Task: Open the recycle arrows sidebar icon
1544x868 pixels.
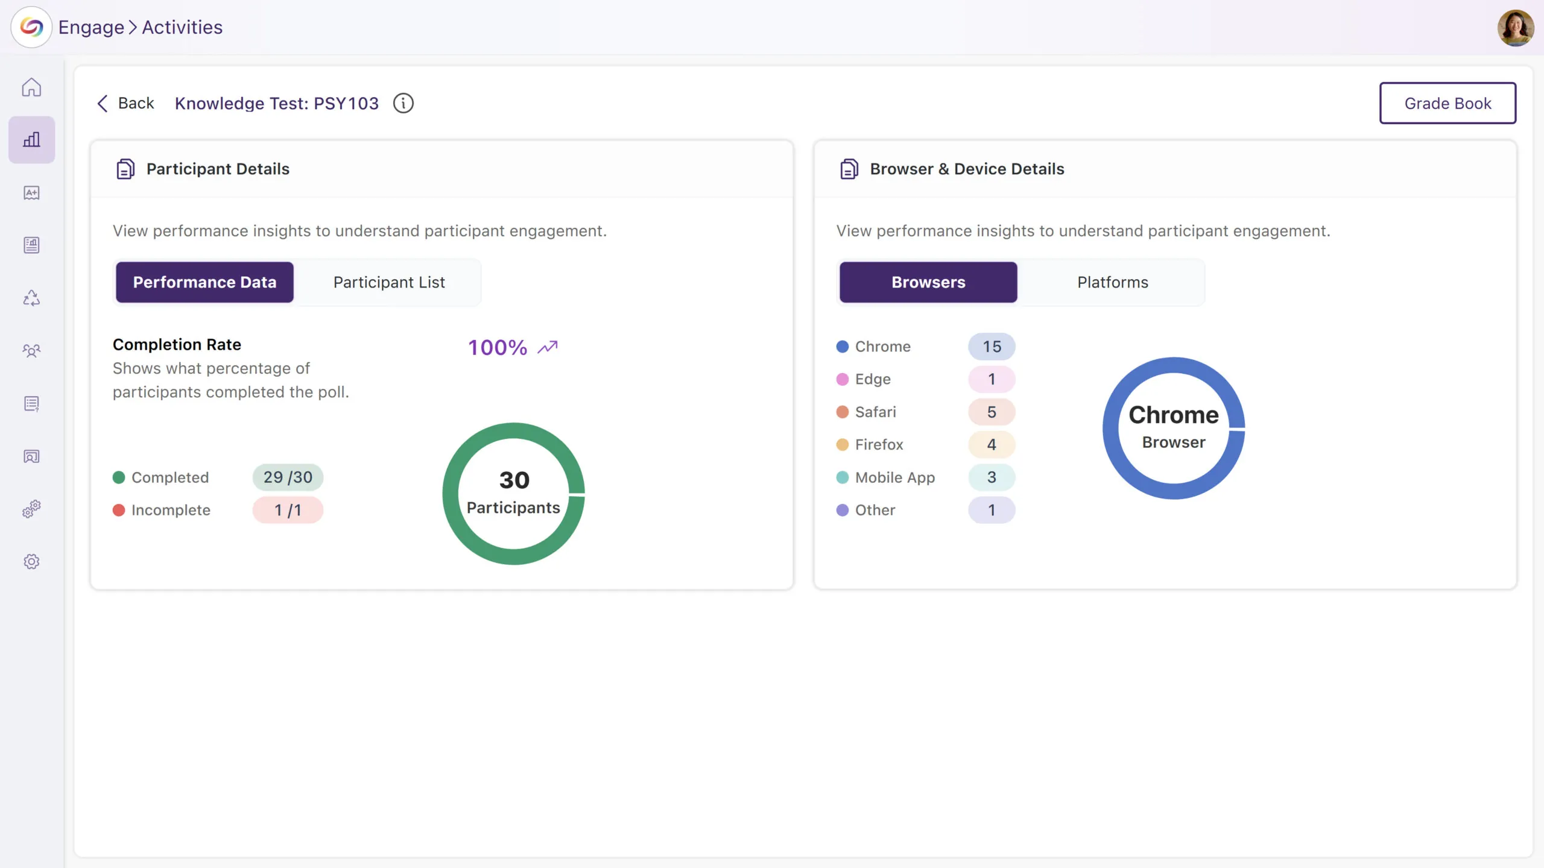Action: coord(31,298)
